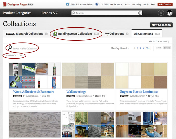Click the New Collection button
176x139 pixels.
[161, 25]
